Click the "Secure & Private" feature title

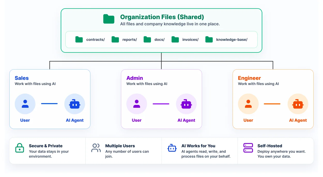(x=46, y=146)
